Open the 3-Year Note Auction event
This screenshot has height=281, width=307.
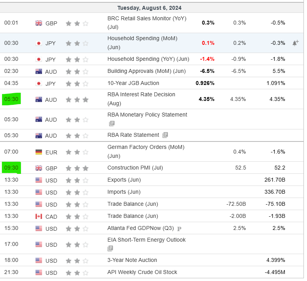(x=132, y=260)
